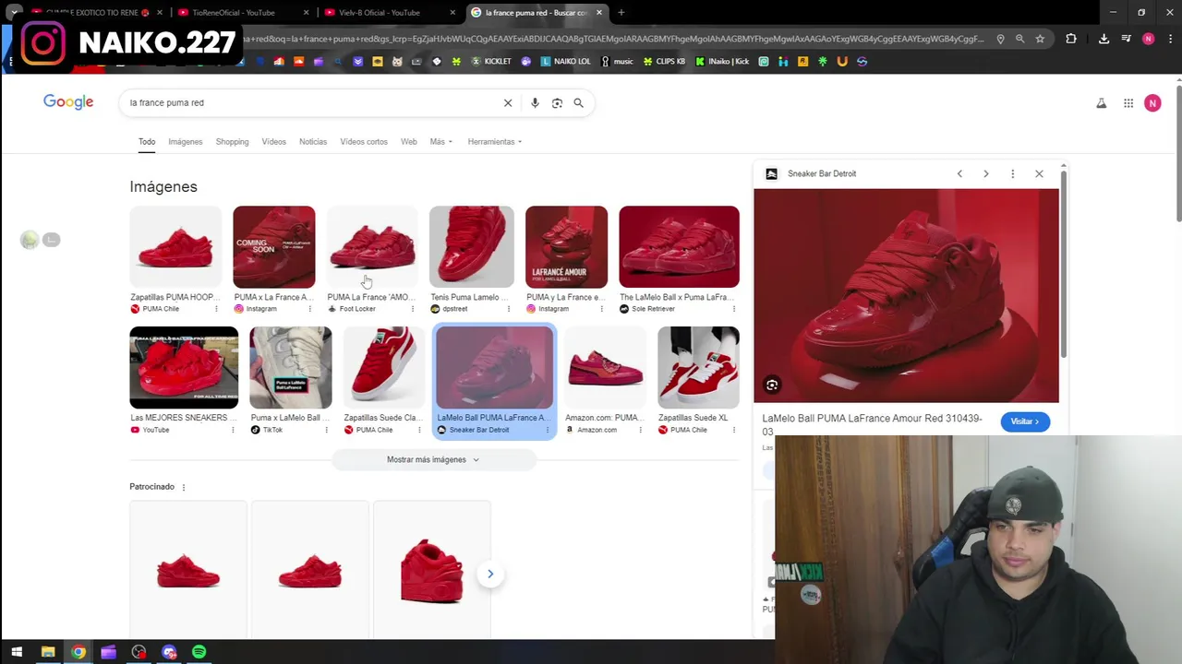Switch to the Web search tab

click(x=409, y=141)
